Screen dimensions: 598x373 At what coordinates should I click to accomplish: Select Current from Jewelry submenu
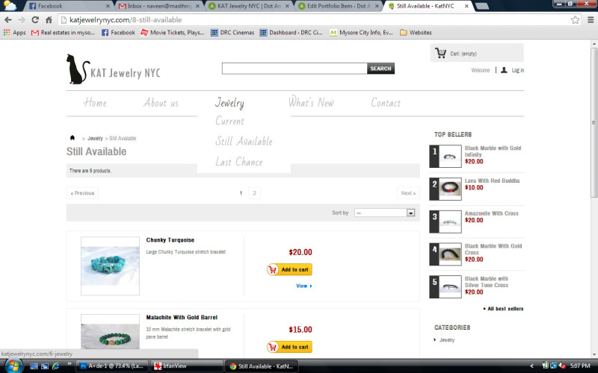click(x=229, y=121)
